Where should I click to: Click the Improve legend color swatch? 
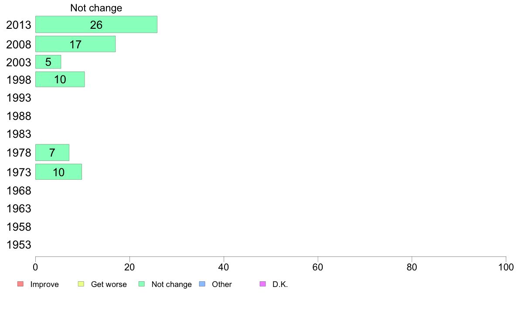coord(20,284)
